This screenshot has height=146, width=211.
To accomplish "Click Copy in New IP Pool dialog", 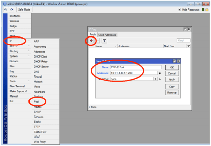I will click(172, 87).
